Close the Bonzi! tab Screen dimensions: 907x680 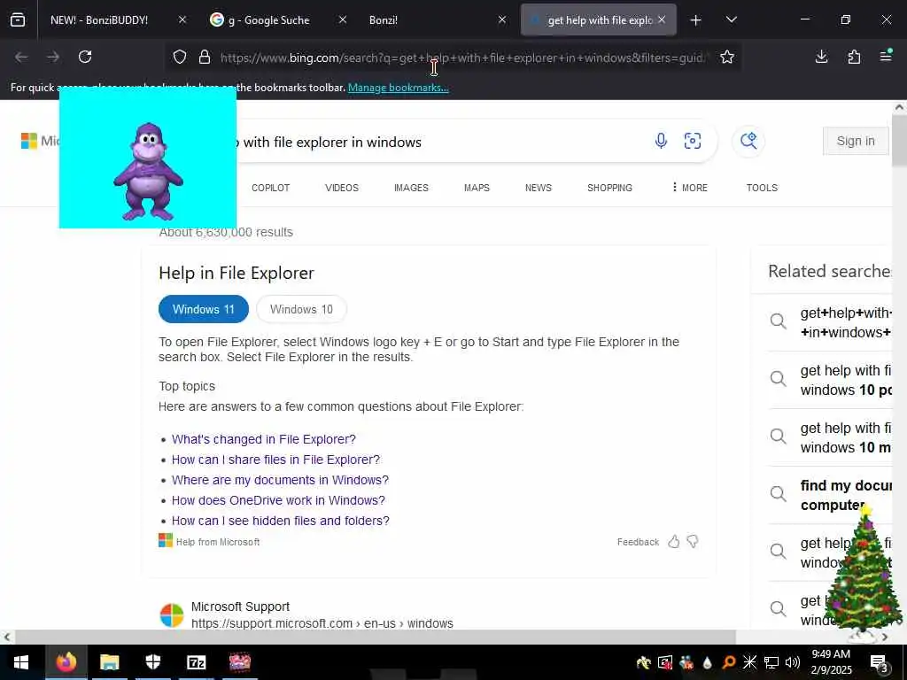point(502,19)
